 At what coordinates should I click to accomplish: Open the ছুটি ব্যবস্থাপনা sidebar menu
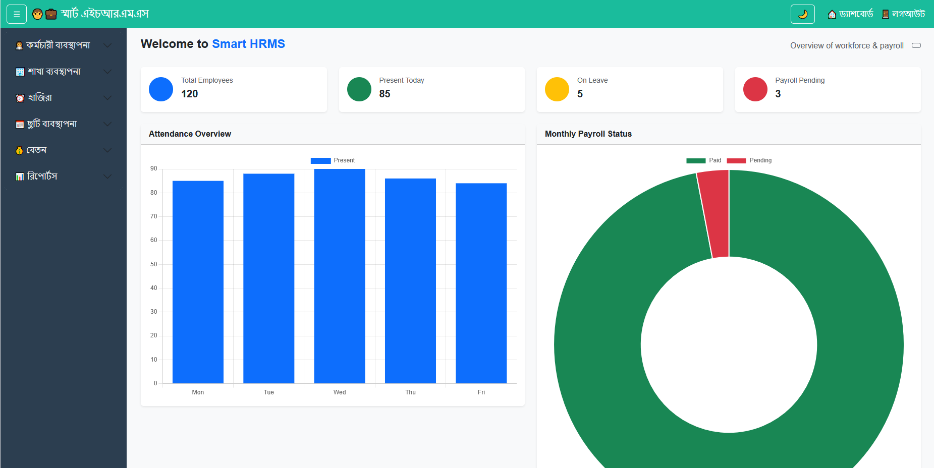[52, 124]
